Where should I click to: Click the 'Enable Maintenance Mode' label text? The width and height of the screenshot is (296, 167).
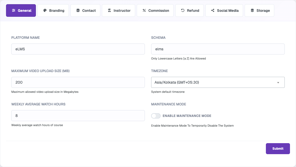tap(187, 116)
